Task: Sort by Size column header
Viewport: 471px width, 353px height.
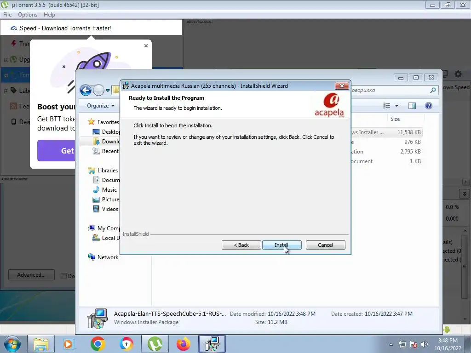Action: click(x=395, y=119)
